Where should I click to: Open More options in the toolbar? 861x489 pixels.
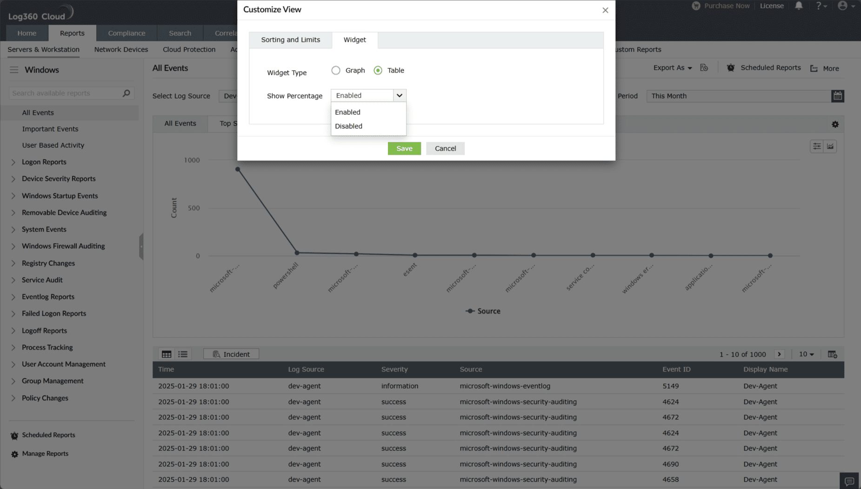(825, 68)
